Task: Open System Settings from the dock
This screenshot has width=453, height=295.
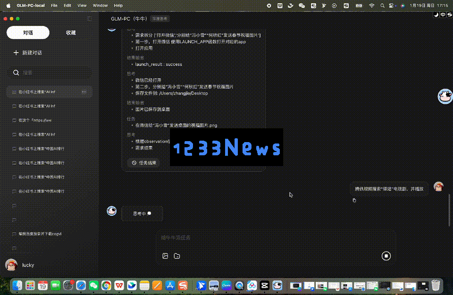Action: point(68,286)
